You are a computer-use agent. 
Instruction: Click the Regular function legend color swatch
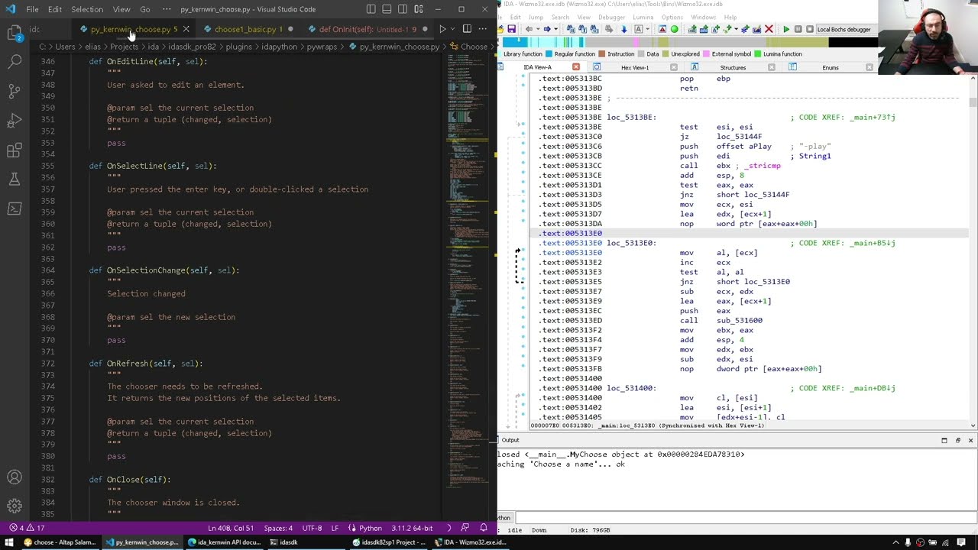pos(550,54)
